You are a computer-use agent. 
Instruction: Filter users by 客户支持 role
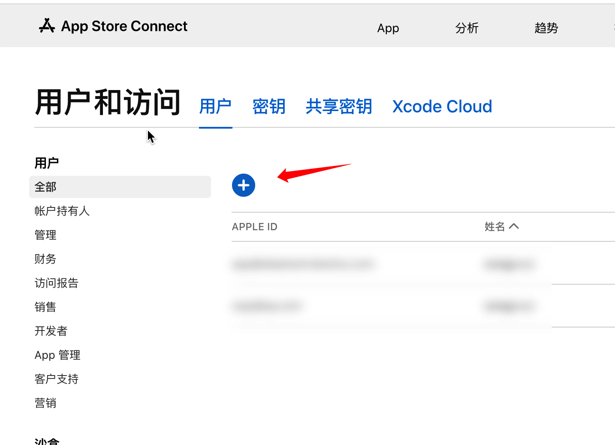57,379
